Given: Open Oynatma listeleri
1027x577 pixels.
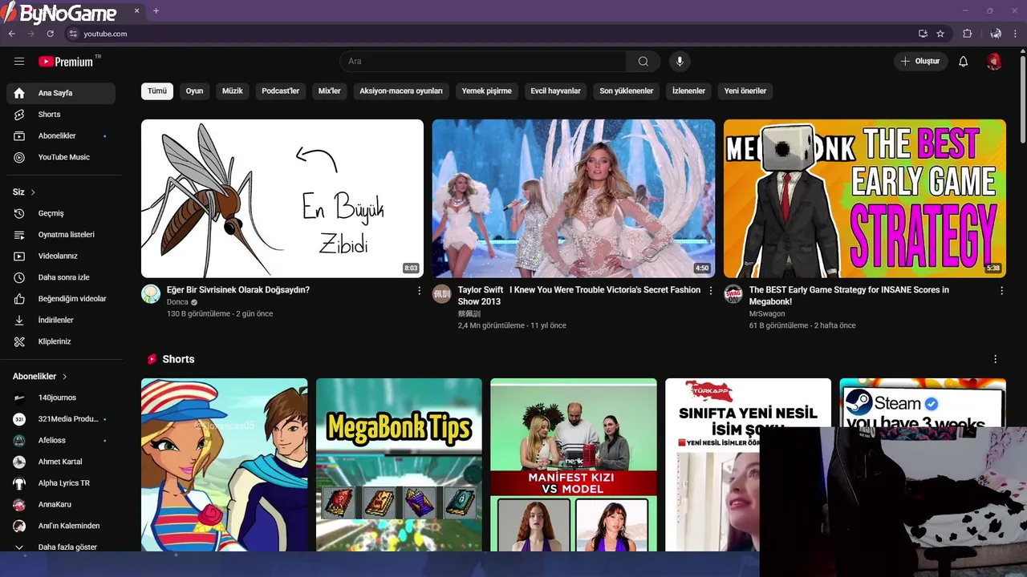Looking at the screenshot, I should [x=61, y=235].
